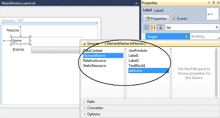The height and width of the screenshot is (118, 220).
Task: Click the Produto combo box in the designer
Action: tap(56, 50)
